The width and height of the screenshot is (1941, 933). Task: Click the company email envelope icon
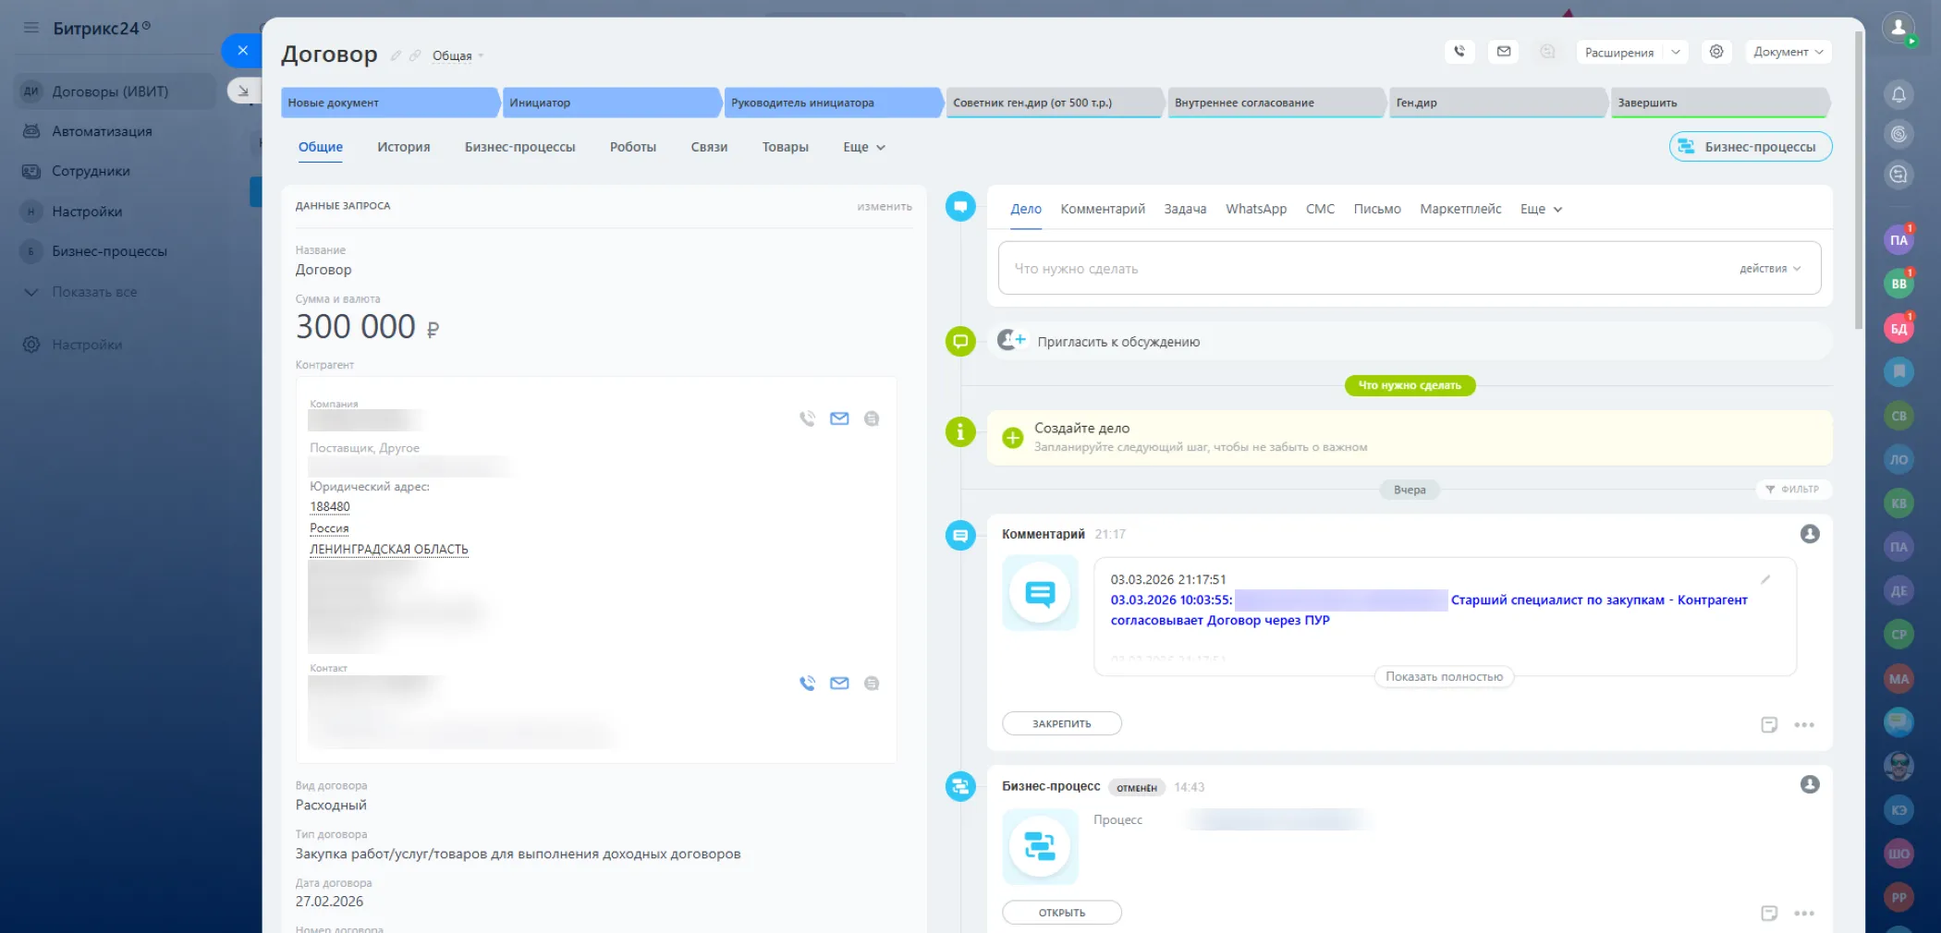839,418
